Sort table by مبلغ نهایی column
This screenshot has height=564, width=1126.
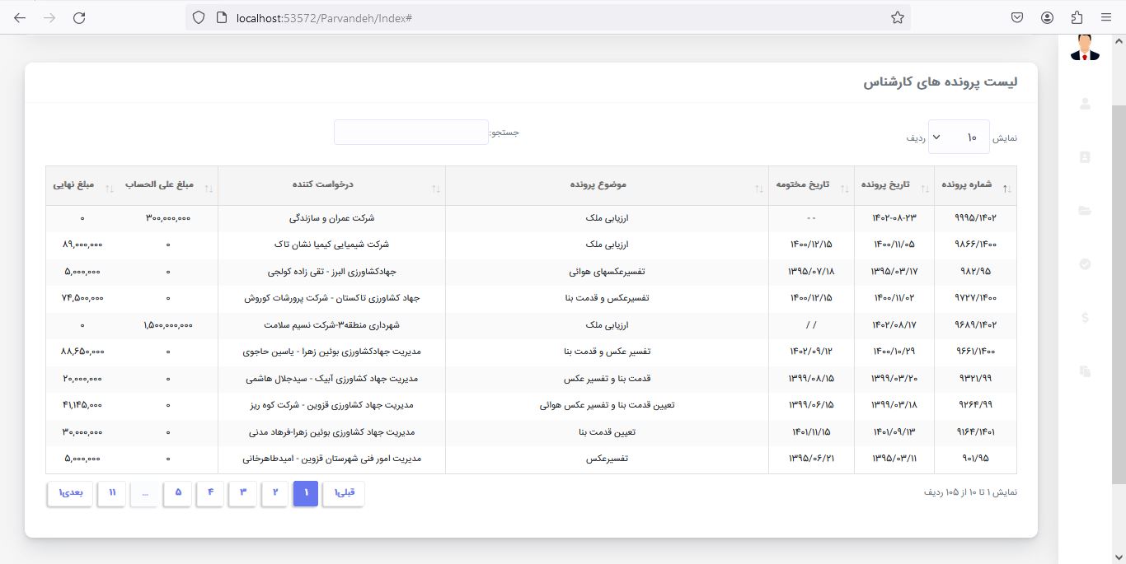80,185
